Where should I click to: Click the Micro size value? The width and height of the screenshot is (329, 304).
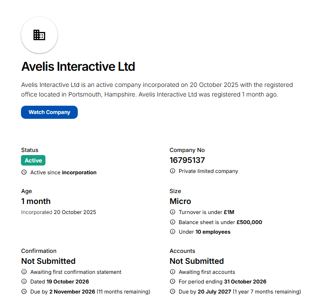click(x=180, y=201)
